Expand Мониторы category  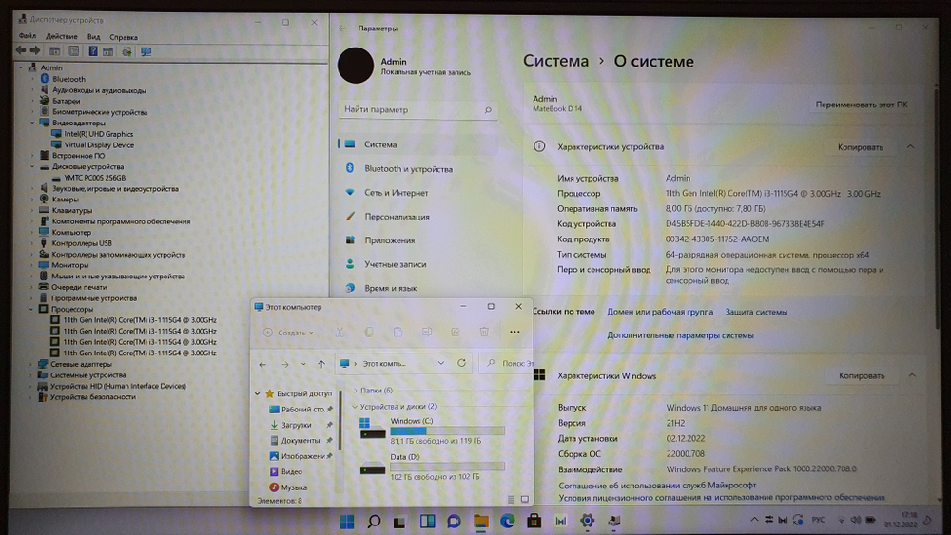[32, 265]
